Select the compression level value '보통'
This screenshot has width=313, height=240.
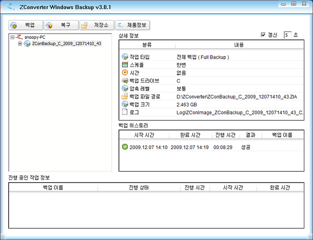tap(181, 89)
